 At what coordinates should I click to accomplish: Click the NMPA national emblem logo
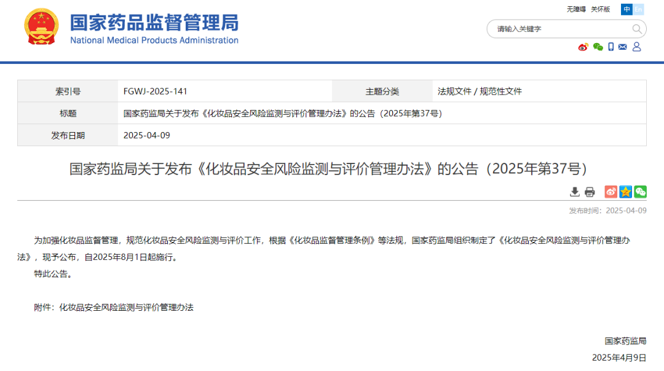tap(41, 27)
